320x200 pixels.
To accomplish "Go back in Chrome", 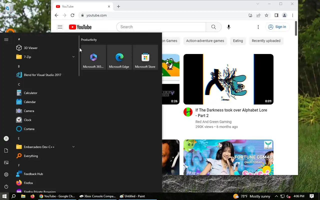I will [56, 15].
